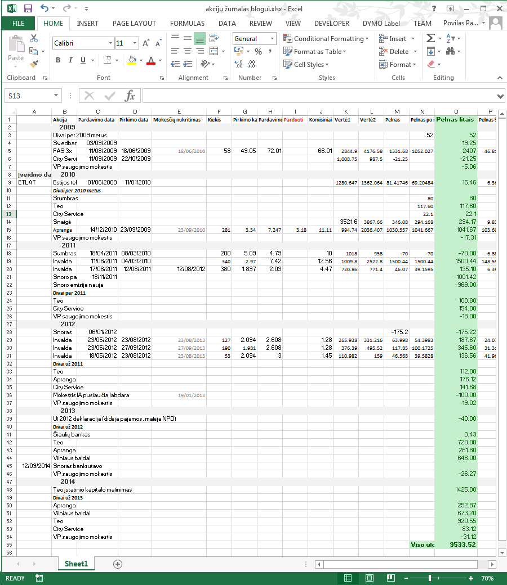Switch to the DEVELOPER tab
The width and height of the screenshot is (507, 585).
332,24
